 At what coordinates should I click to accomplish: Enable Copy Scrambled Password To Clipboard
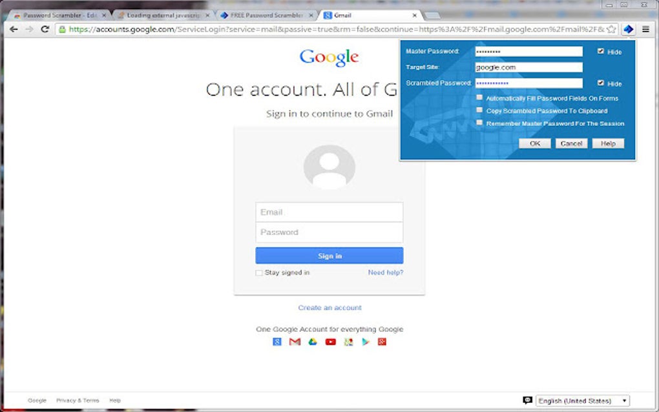tap(479, 110)
